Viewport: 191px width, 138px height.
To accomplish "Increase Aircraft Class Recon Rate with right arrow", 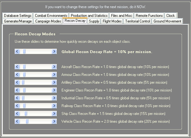I will (54, 67).
